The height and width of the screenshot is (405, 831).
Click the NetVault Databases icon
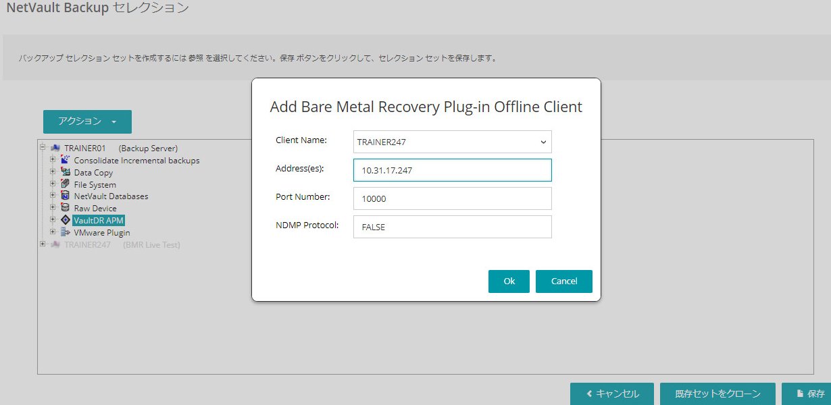pos(66,196)
